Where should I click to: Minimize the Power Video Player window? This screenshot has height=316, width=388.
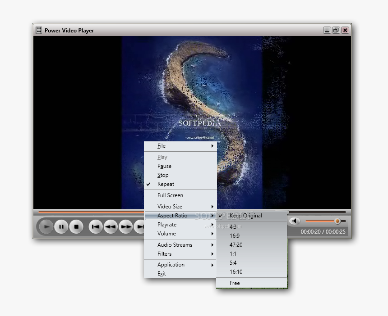(327, 30)
